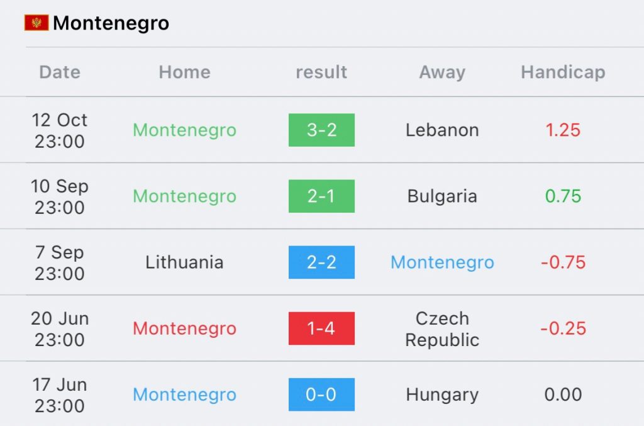644x426 pixels.
Task: Click the Montenegro flag icon
Action: click(x=36, y=23)
